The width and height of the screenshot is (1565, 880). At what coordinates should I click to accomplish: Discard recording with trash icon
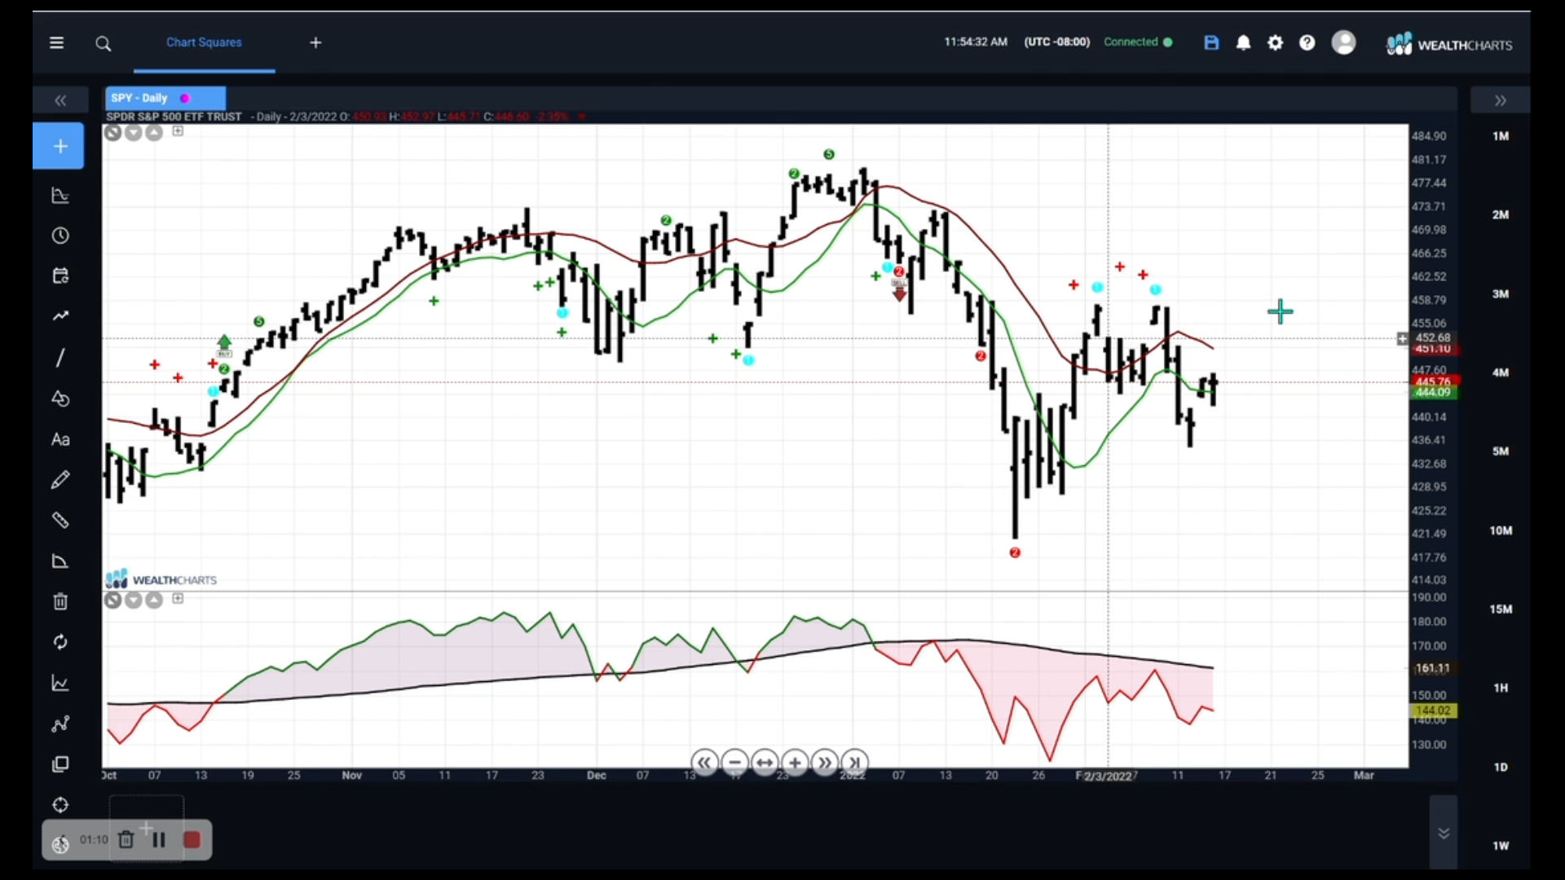126,840
